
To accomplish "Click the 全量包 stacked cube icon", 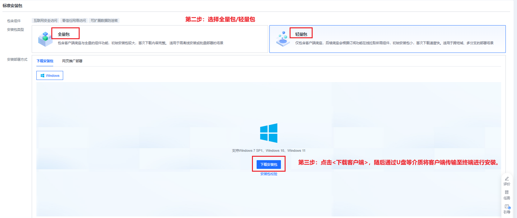I will click(x=45, y=39).
